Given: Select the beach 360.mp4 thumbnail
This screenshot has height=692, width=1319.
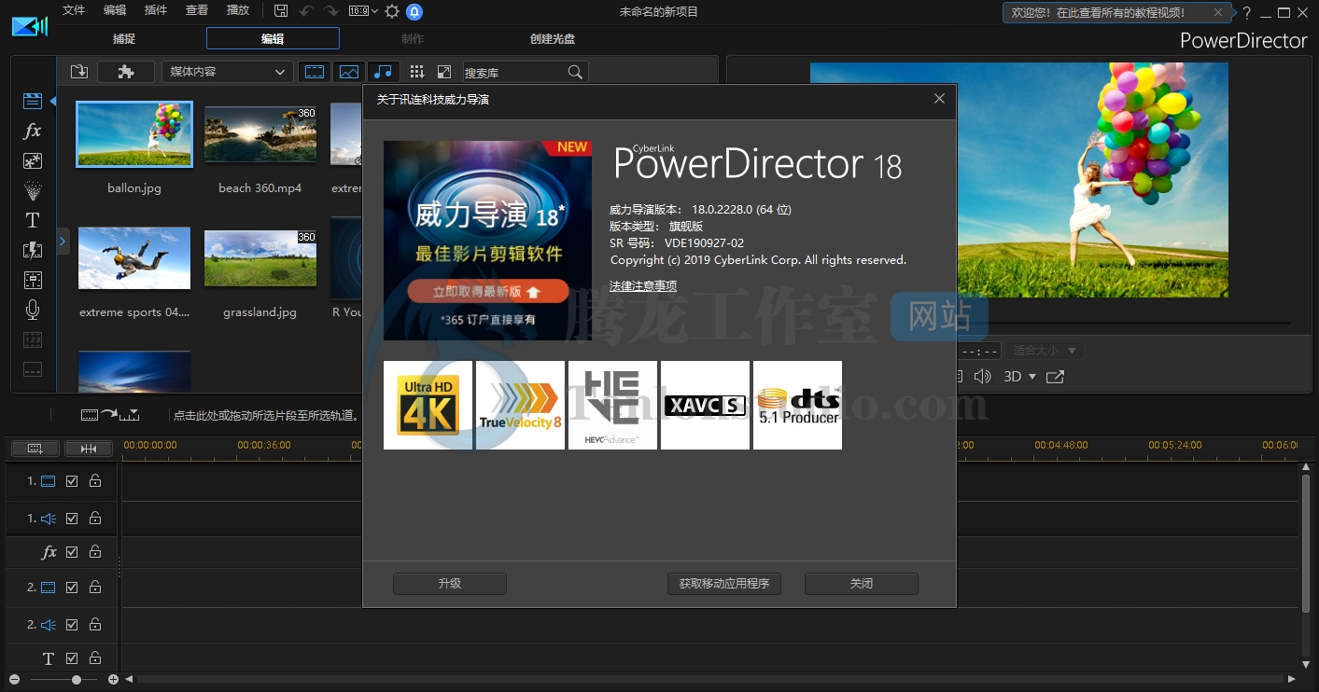Looking at the screenshot, I should (260, 134).
